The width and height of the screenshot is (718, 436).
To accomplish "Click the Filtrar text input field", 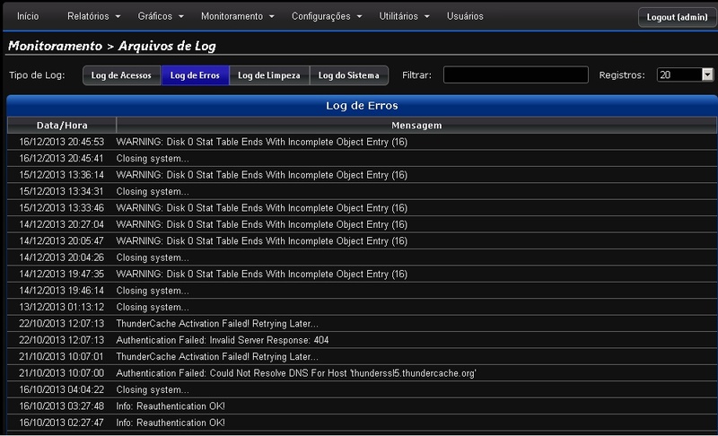I will click(515, 75).
